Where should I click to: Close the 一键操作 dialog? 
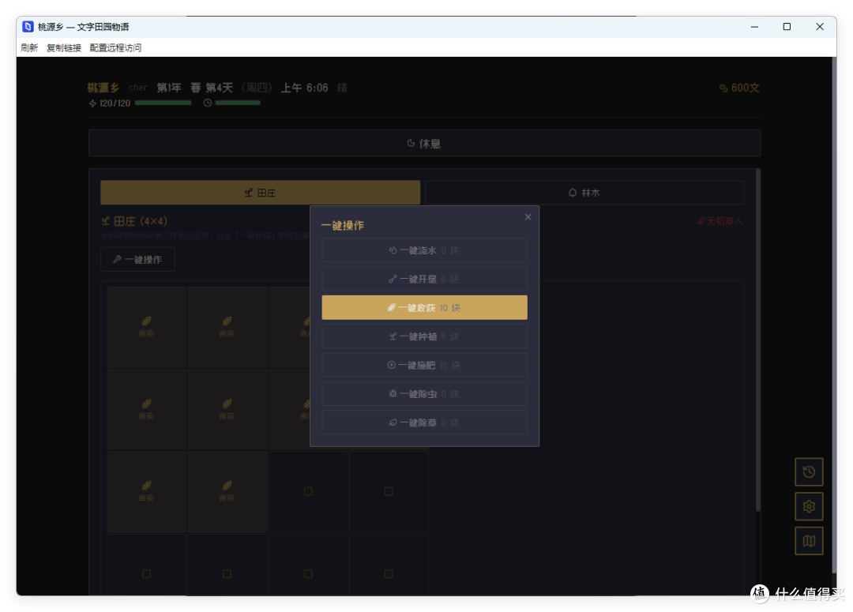tap(528, 217)
